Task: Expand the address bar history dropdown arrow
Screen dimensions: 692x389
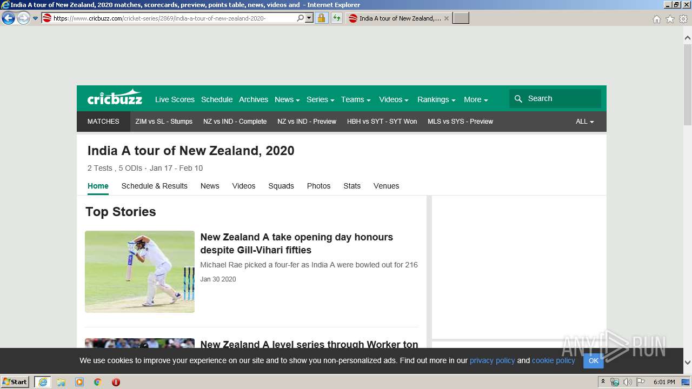Action: [309, 18]
